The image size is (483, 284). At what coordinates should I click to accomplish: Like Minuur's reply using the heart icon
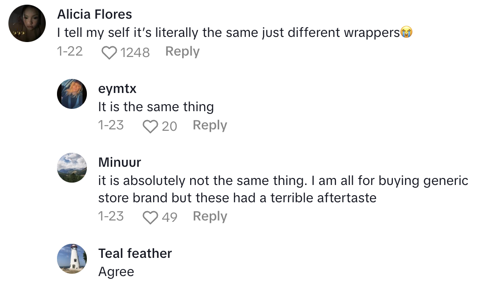pyautogui.click(x=150, y=217)
